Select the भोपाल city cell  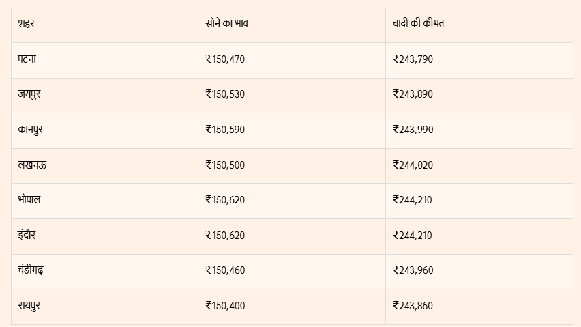(30, 200)
